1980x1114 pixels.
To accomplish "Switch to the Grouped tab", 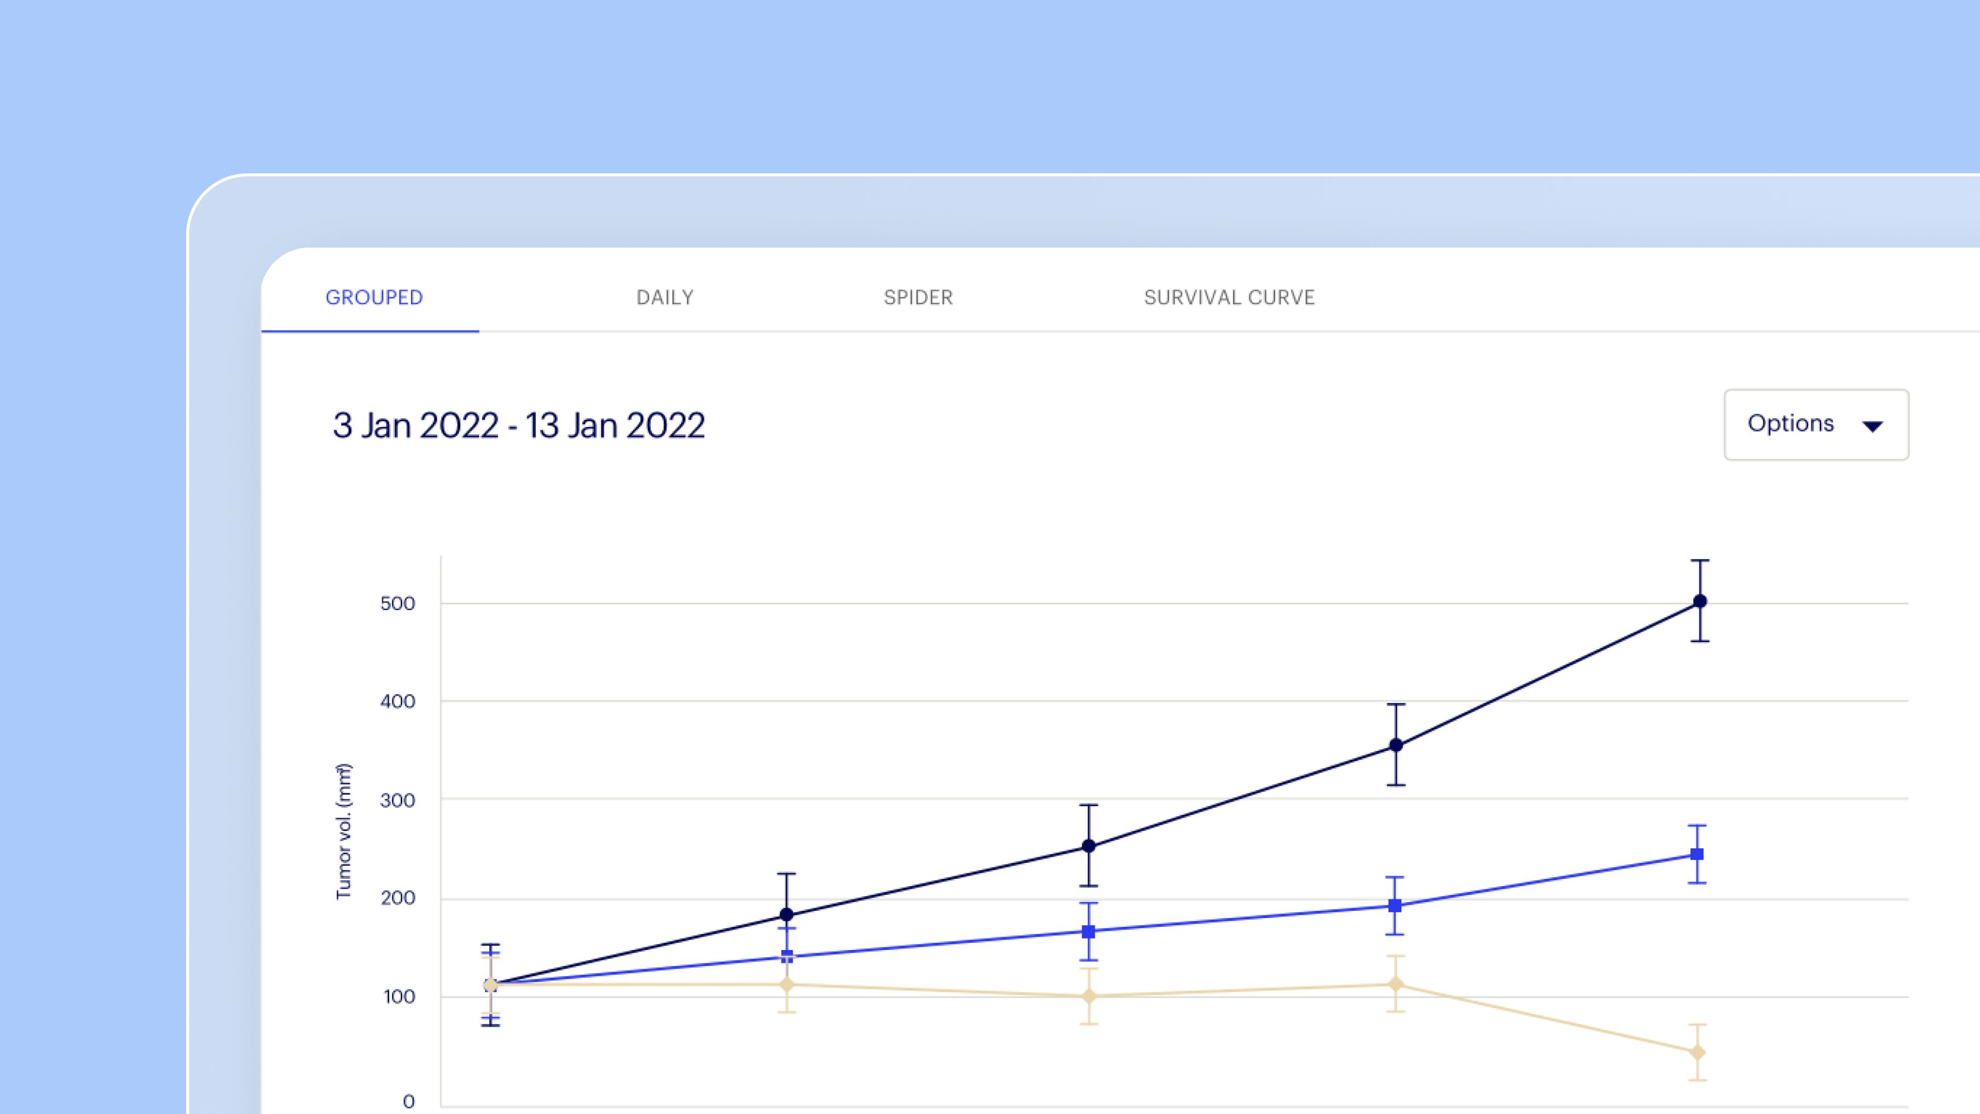I will [373, 298].
